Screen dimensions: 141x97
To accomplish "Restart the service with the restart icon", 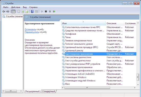I will pyautogui.click(x=54, y=11).
